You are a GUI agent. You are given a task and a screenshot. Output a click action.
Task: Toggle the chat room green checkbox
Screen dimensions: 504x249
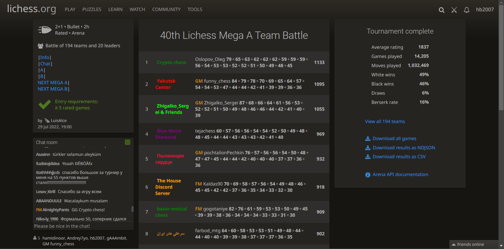(x=128, y=142)
